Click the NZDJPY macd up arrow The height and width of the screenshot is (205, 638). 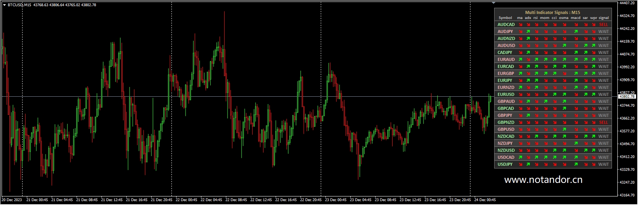[576, 143]
